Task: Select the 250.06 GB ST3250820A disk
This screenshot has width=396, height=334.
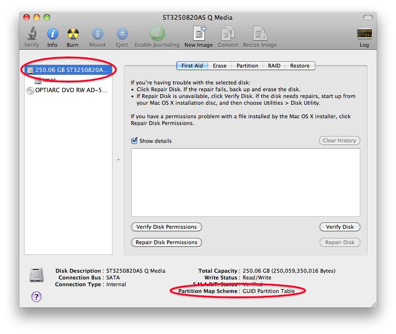Action: [x=68, y=70]
